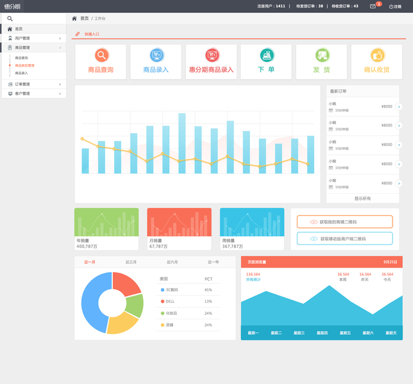Click the 惠分期 logo
Viewport: 413px width, 384px height.
click(12, 6)
